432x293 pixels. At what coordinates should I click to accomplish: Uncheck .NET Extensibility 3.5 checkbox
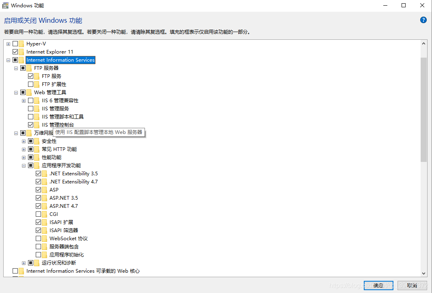tap(38, 174)
